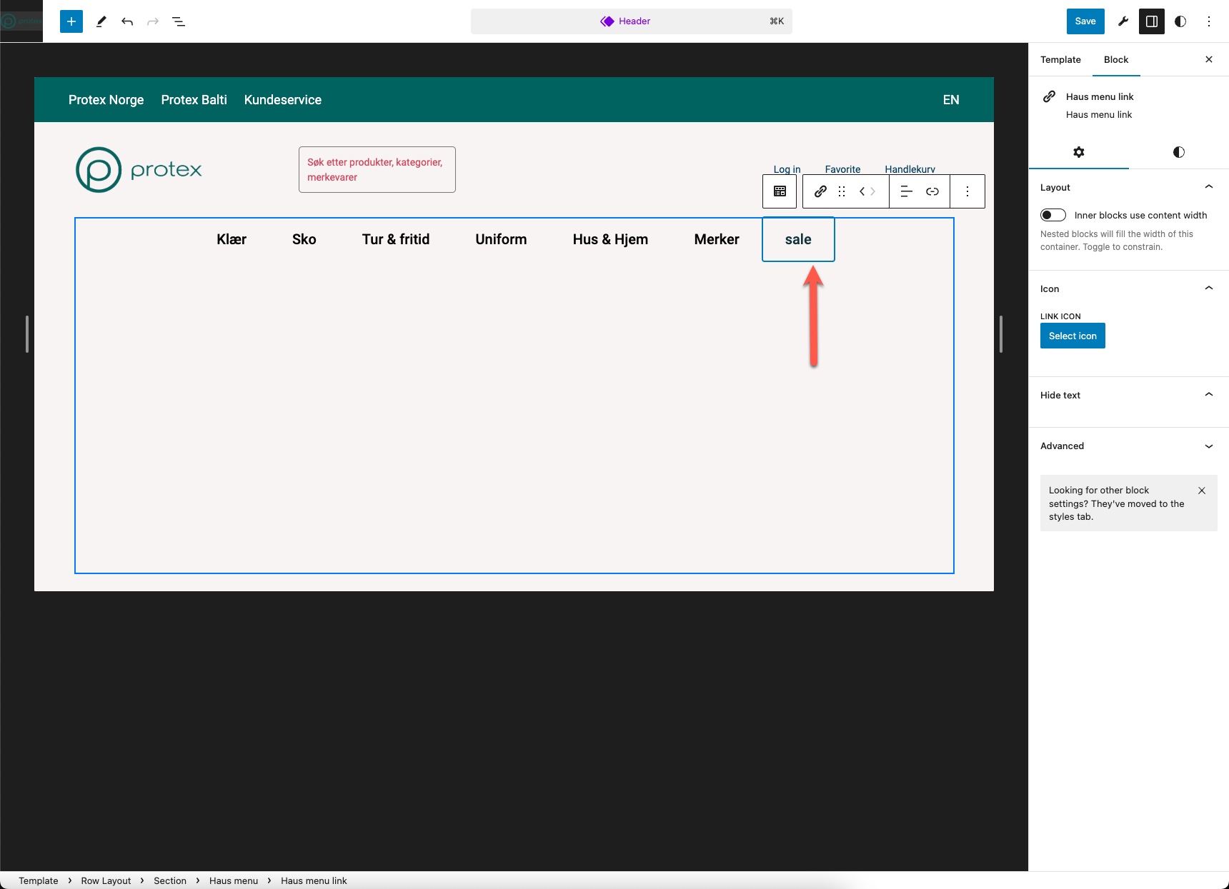Collapse the Icon panel
The image size is (1229, 889).
pos(1129,288)
